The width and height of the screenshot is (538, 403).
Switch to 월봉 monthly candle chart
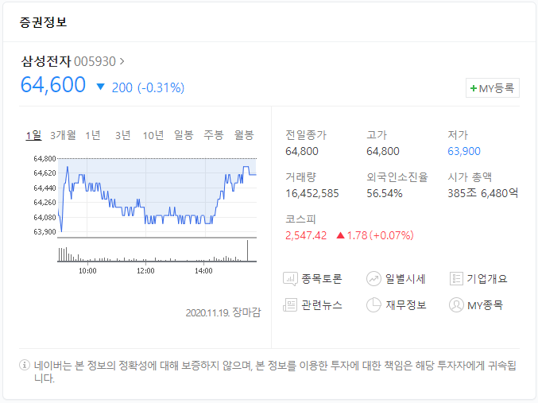point(244,135)
